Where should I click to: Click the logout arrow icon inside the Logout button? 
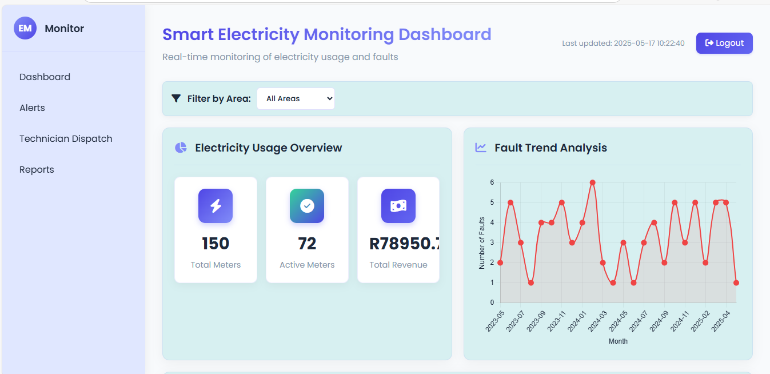(x=709, y=43)
